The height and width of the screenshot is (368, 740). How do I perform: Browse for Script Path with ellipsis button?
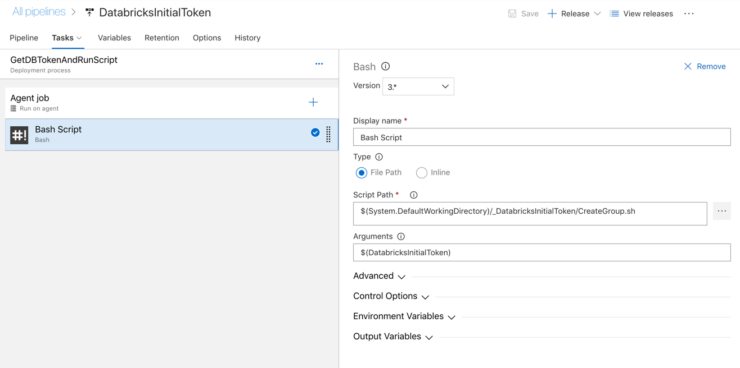coord(721,211)
